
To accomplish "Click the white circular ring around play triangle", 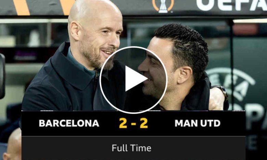I will click(133, 47).
